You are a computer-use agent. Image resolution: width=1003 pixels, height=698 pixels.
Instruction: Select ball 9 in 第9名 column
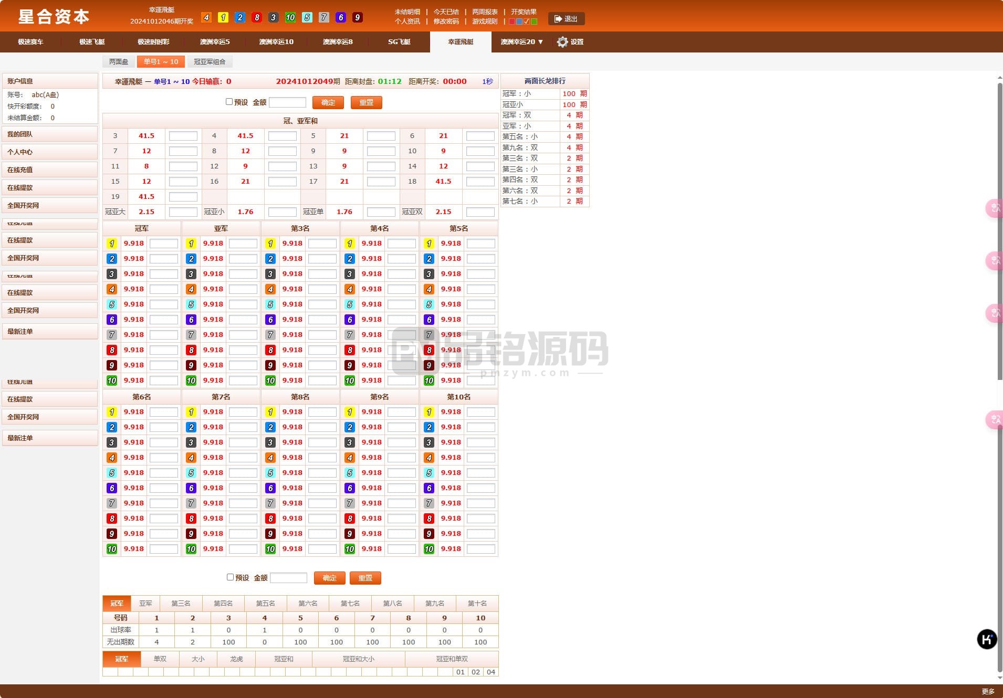point(350,534)
